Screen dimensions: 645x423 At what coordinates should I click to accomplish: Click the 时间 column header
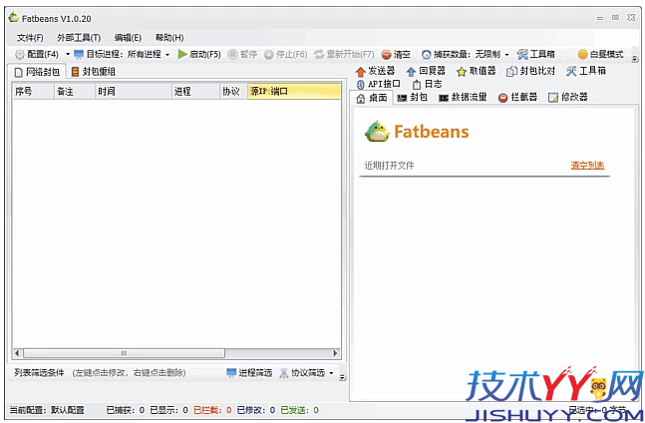coord(134,92)
